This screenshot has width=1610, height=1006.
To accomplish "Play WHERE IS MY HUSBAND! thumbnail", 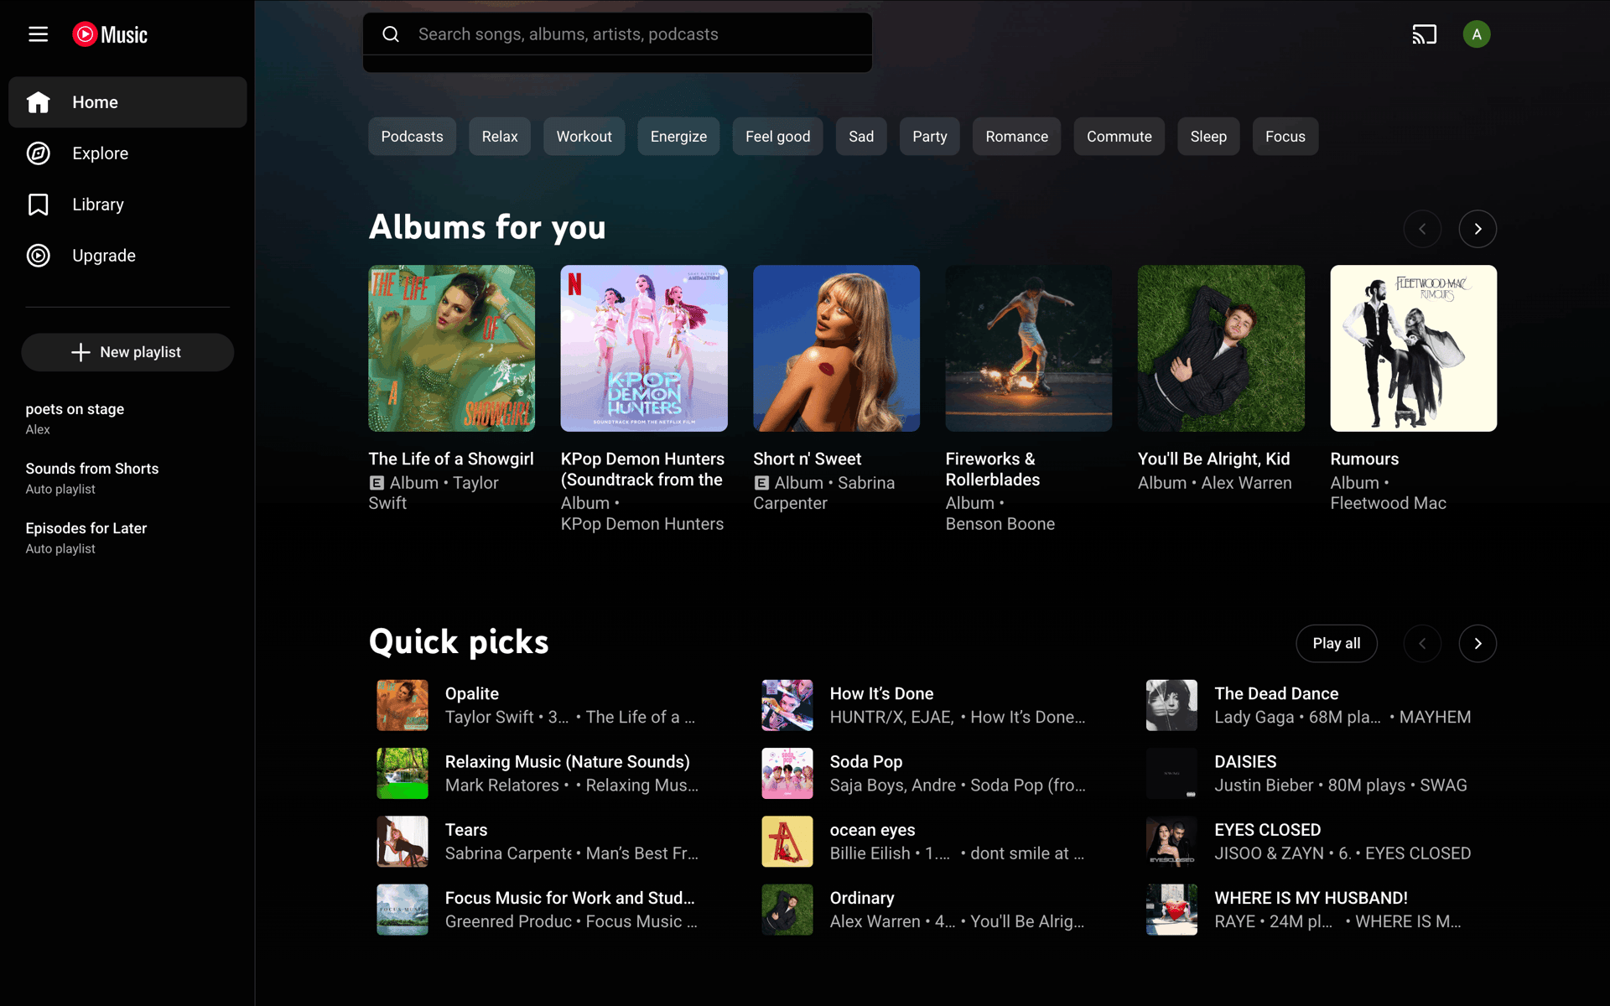I will pyautogui.click(x=1171, y=910).
